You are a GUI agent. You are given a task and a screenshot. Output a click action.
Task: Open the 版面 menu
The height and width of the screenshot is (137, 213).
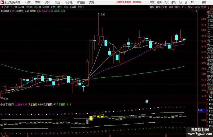pyautogui.click(x=159, y=2)
